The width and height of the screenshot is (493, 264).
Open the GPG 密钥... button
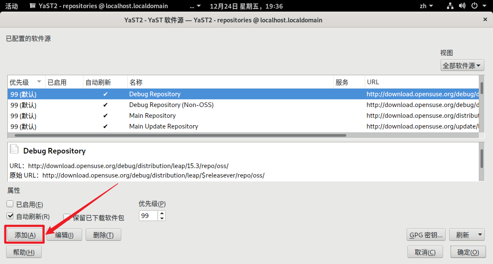[x=426, y=235]
